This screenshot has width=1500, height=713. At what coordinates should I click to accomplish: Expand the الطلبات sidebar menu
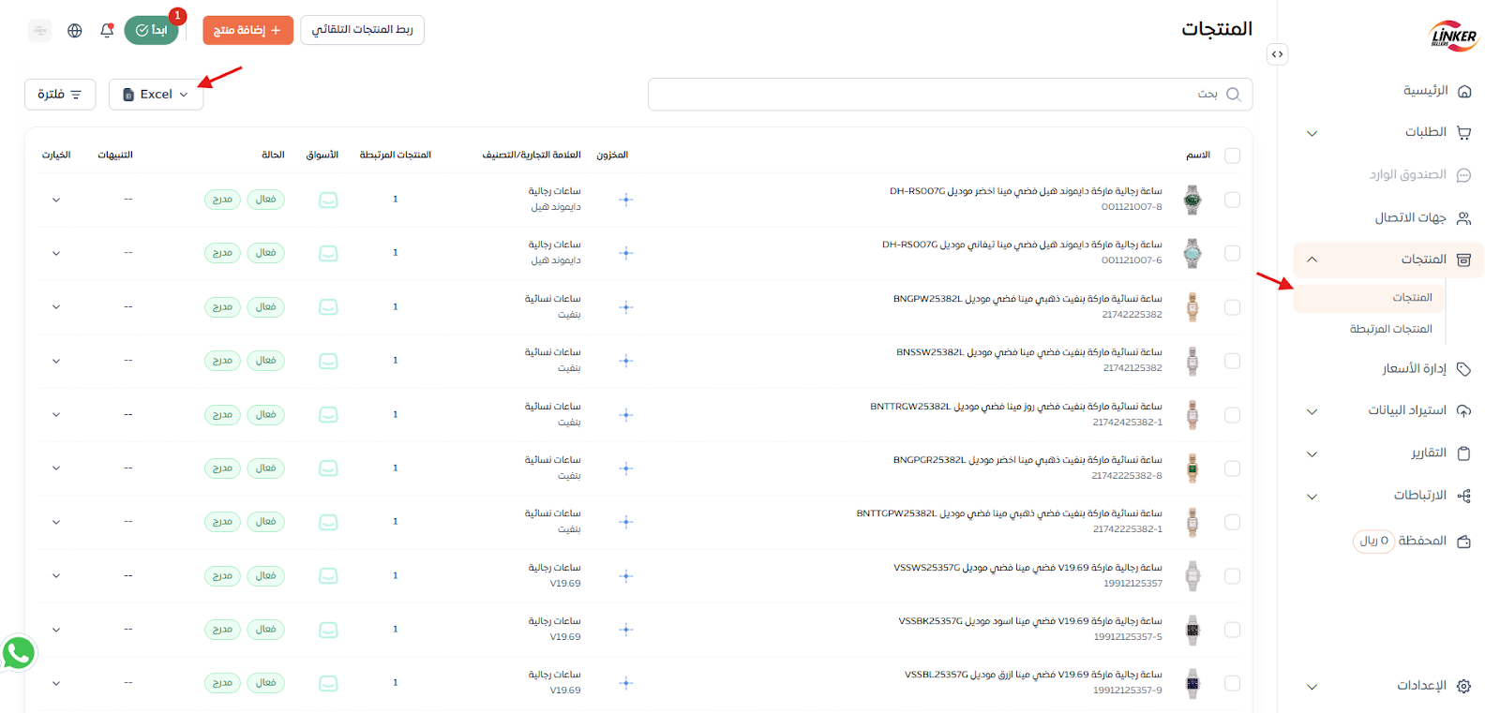coord(1312,133)
